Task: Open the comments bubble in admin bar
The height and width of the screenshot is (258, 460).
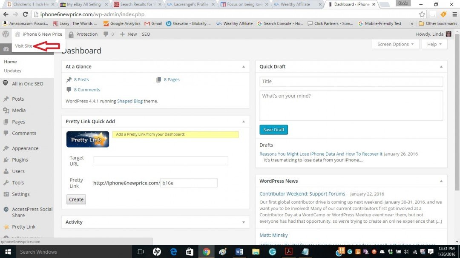Action: click(109, 34)
